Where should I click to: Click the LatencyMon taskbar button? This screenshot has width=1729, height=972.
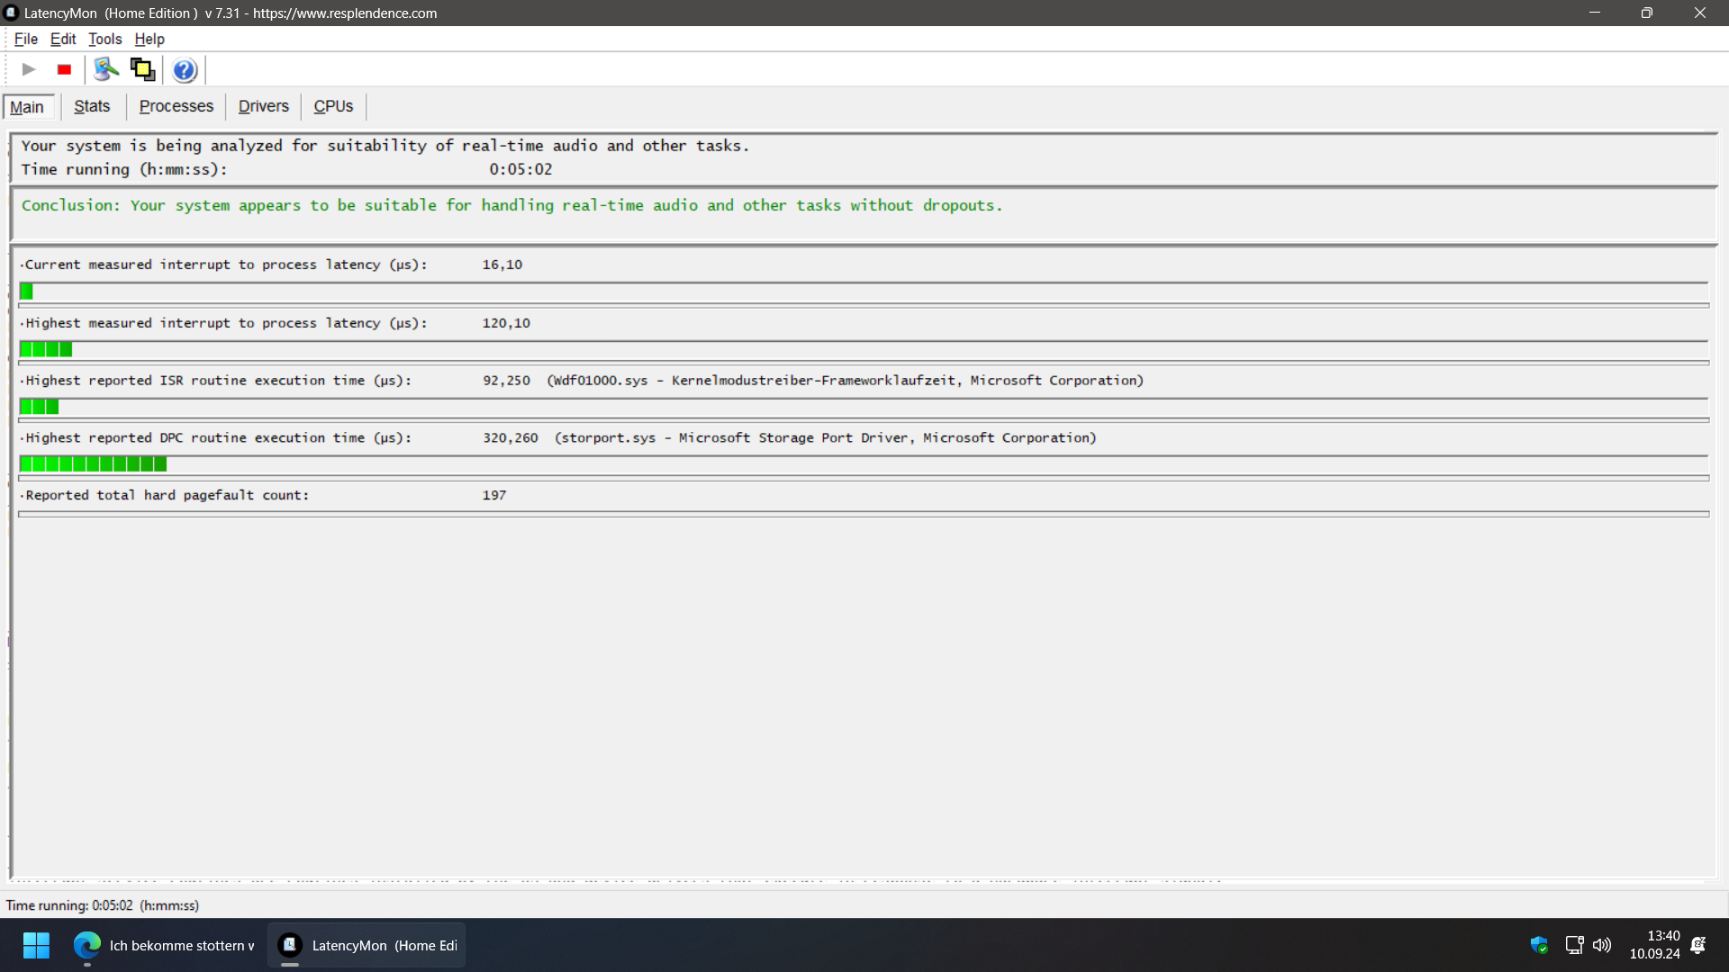click(367, 945)
